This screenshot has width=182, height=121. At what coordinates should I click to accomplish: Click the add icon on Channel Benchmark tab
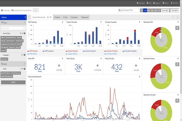(x=48, y=17)
